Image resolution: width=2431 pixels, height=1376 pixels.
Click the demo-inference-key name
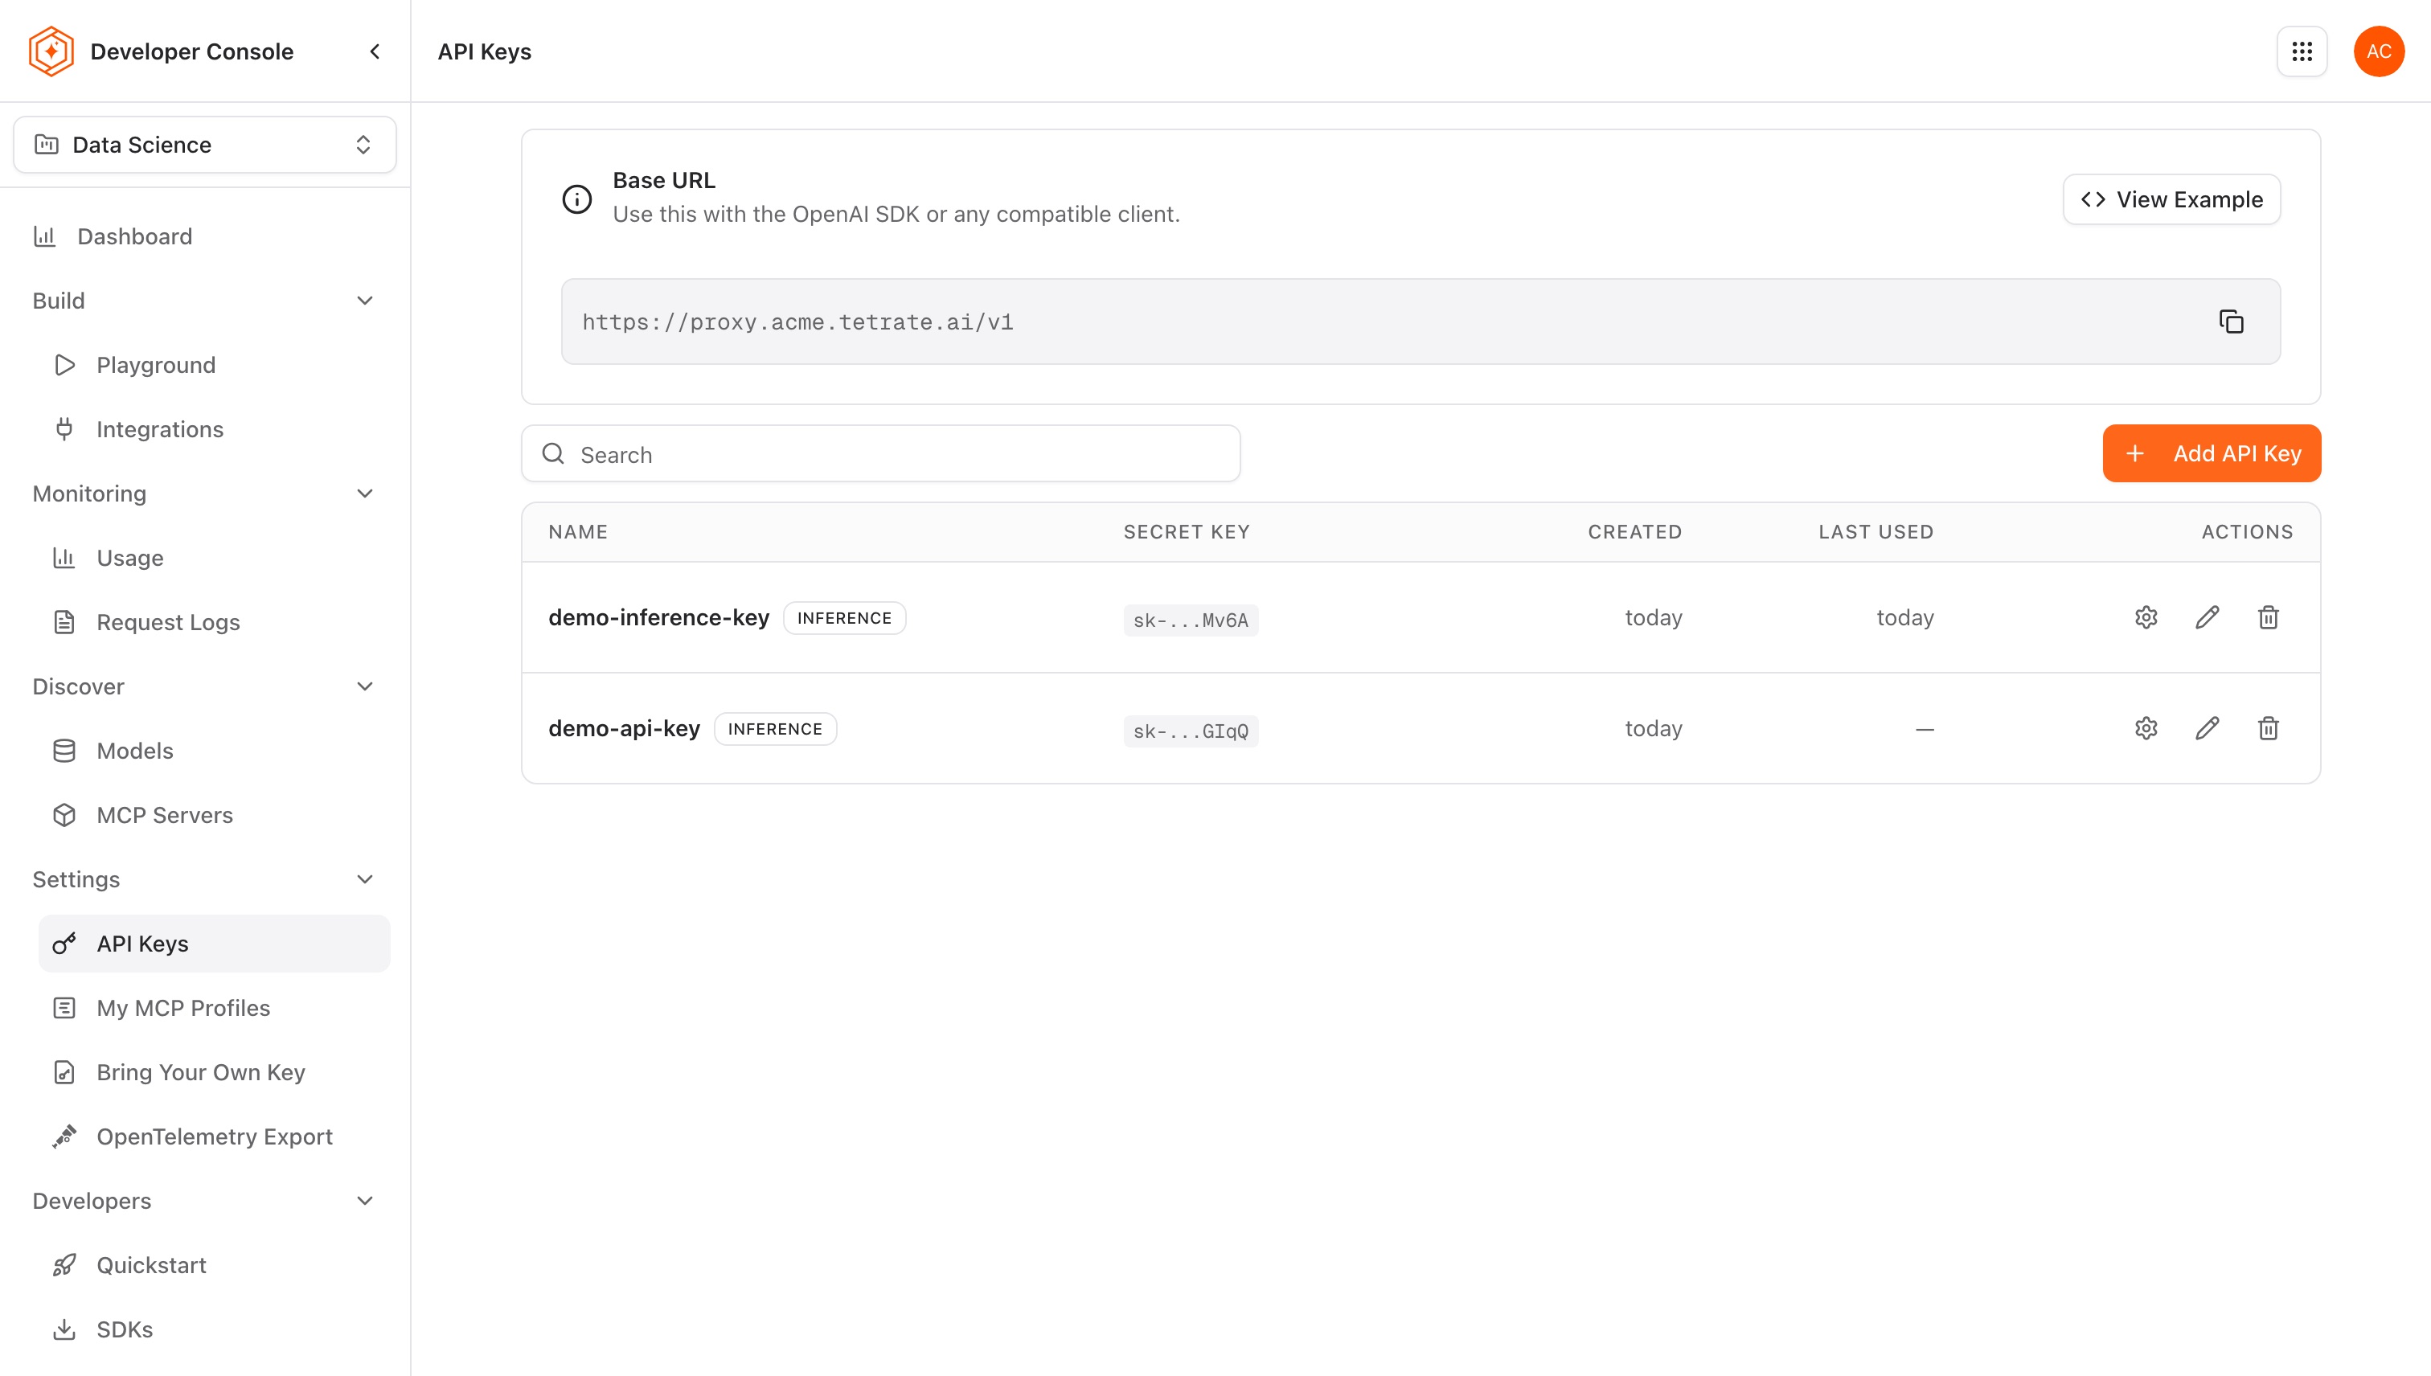click(658, 617)
